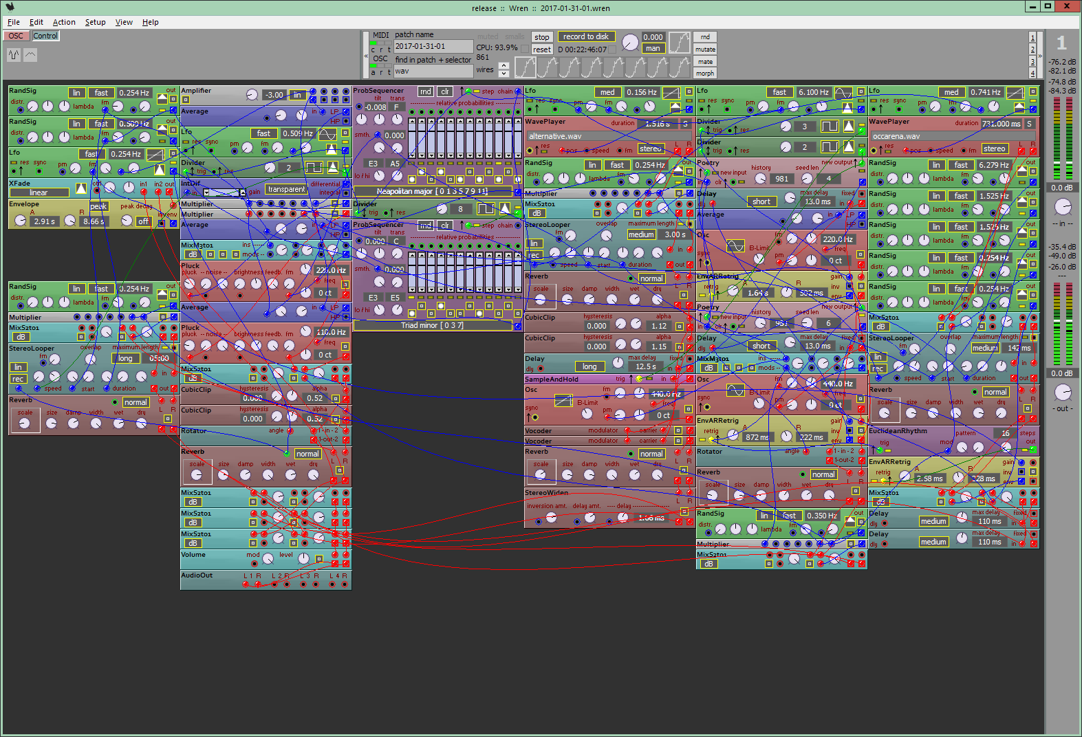
Task: Switch to the Control tab
Action: click(45, 36)
